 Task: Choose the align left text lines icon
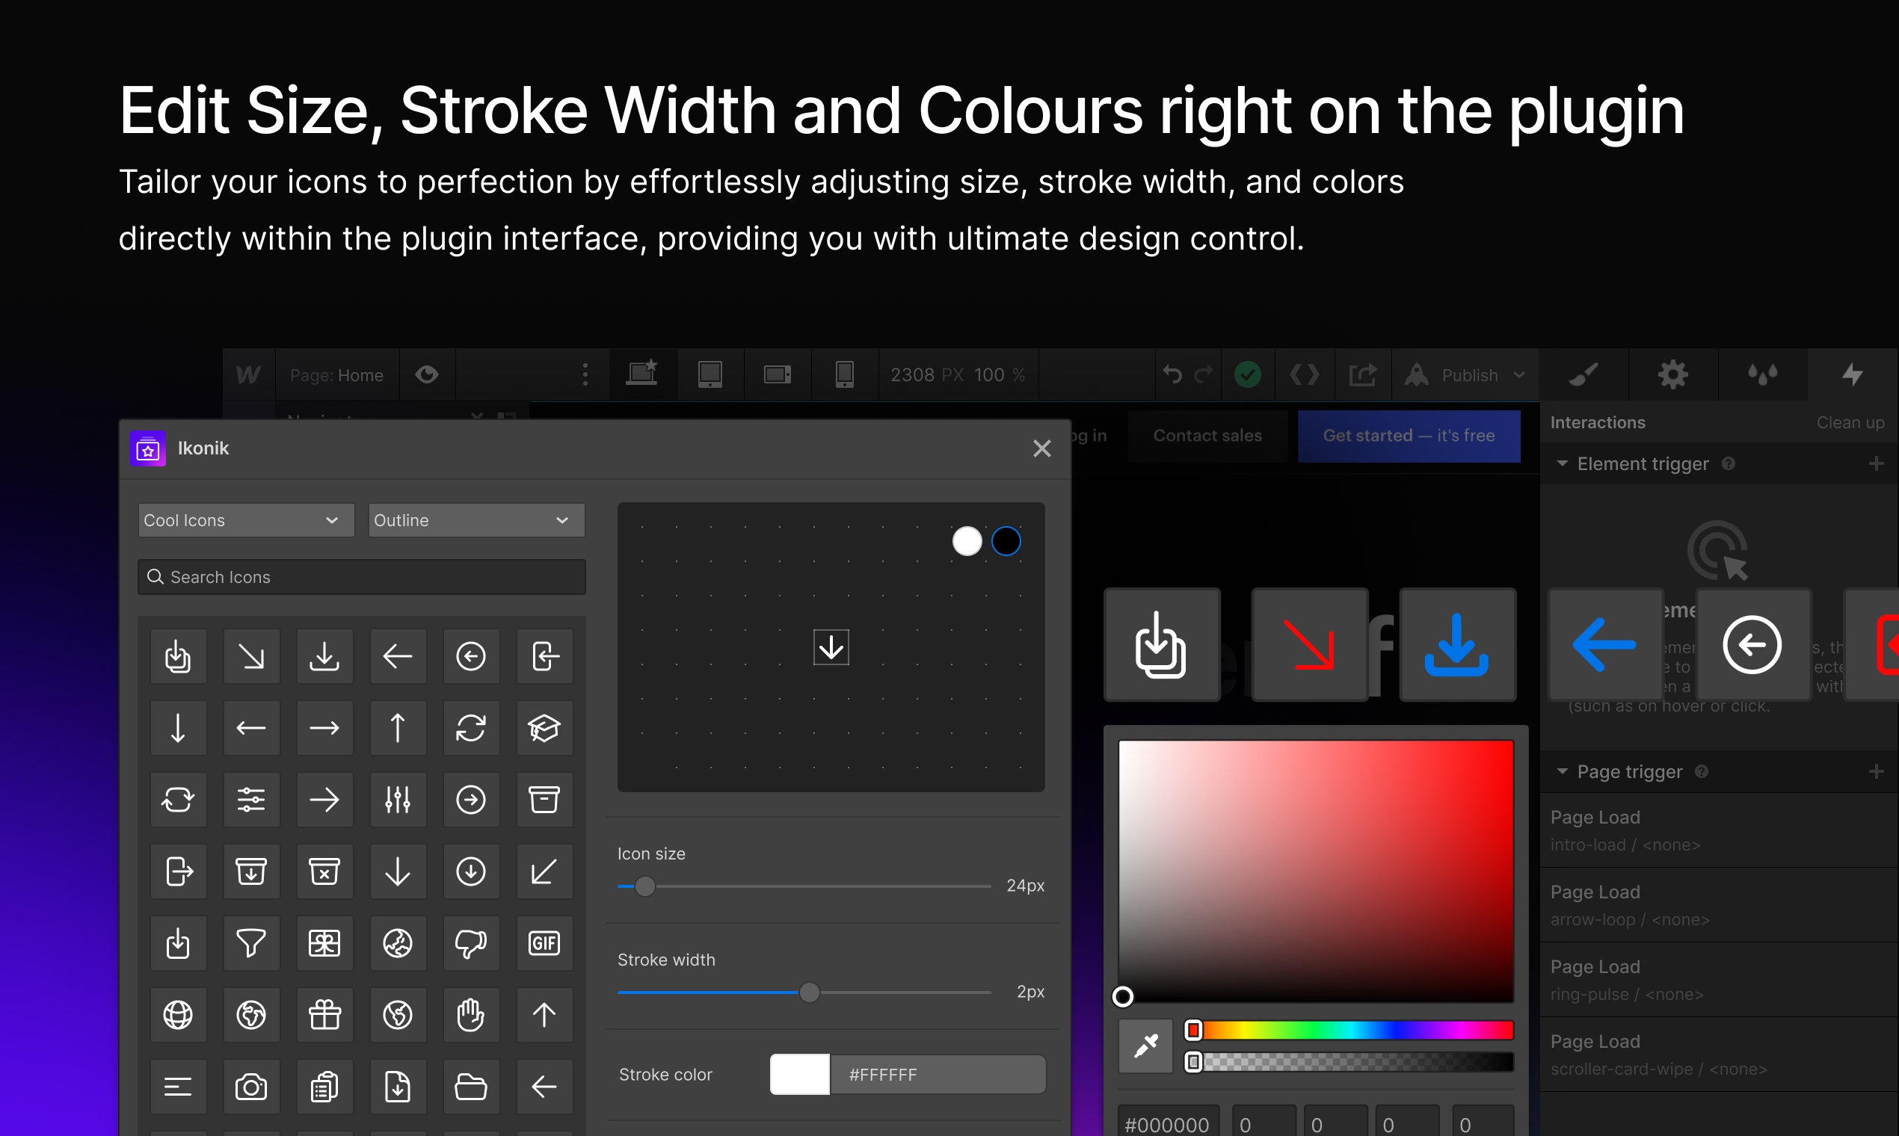178,1086
